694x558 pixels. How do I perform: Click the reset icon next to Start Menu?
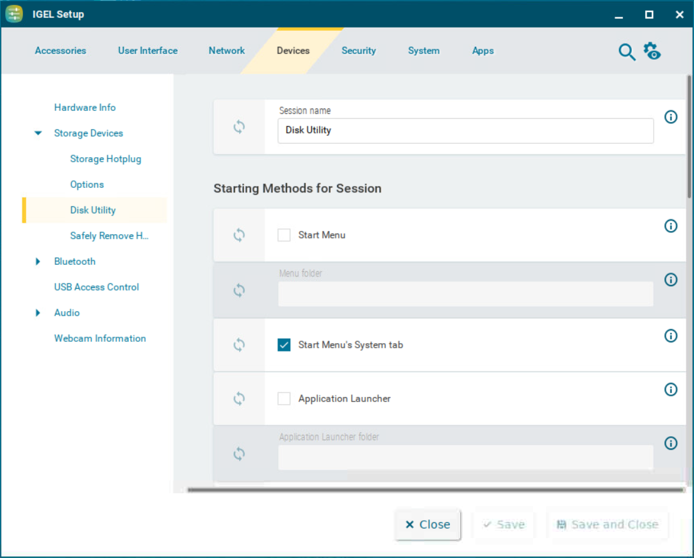239,235
